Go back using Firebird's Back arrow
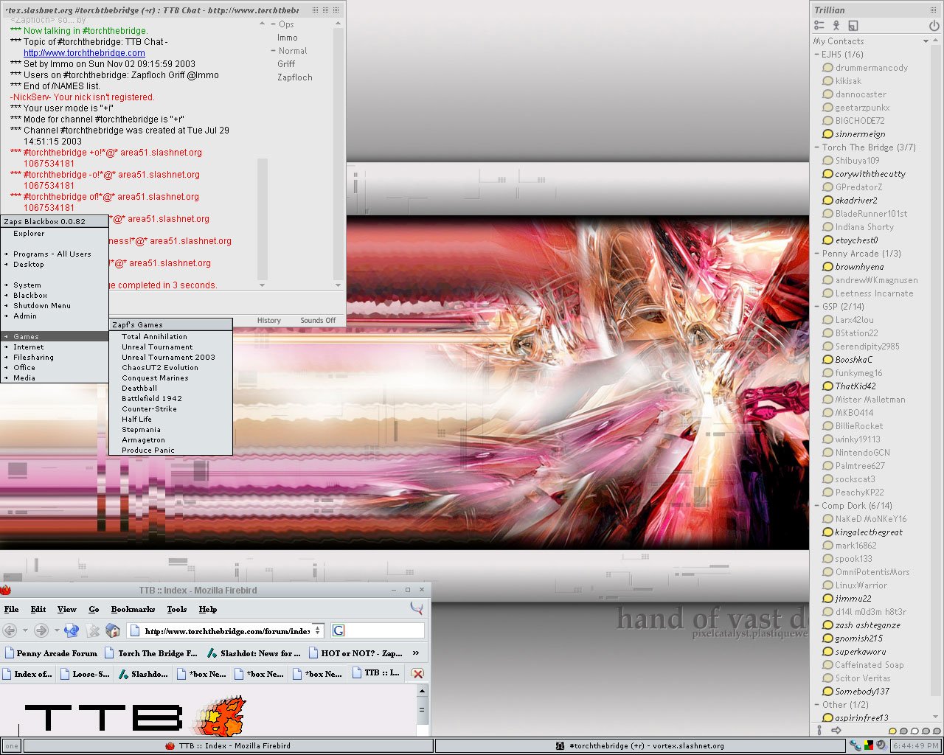 (x=10, y=630)
